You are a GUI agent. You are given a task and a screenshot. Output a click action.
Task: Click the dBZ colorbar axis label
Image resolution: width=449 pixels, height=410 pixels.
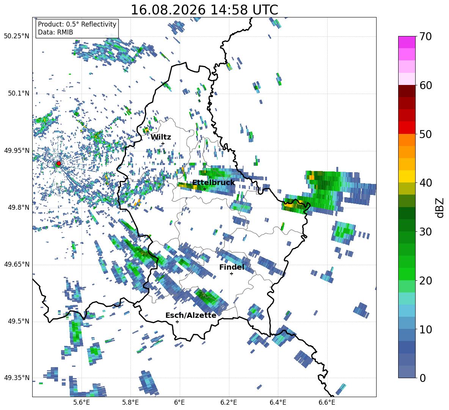click(440, 207)
